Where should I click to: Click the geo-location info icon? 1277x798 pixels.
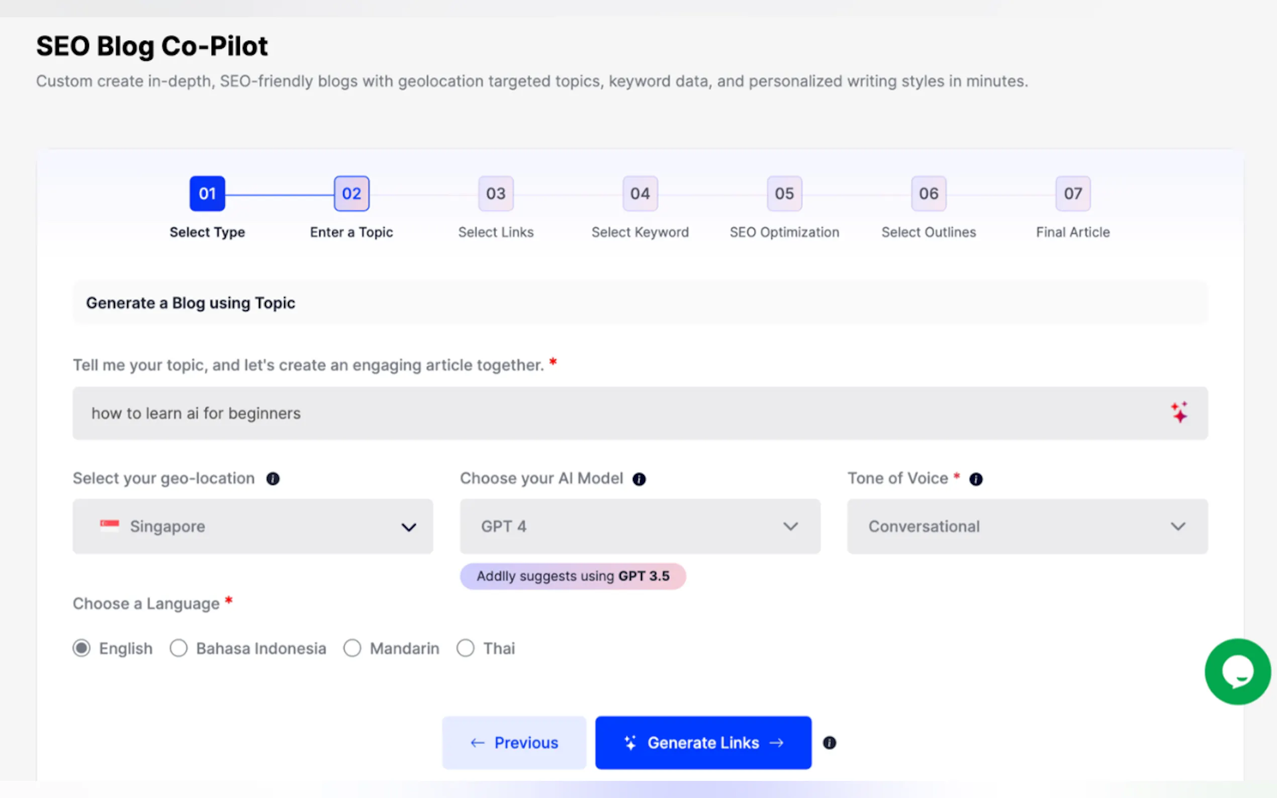[x=273, y=479]
